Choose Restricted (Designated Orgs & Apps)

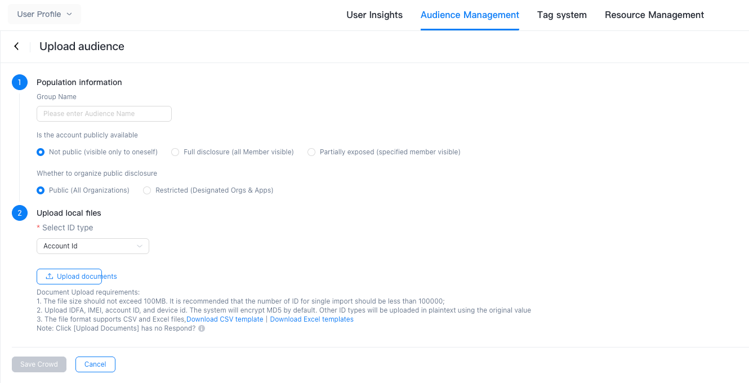147,190
